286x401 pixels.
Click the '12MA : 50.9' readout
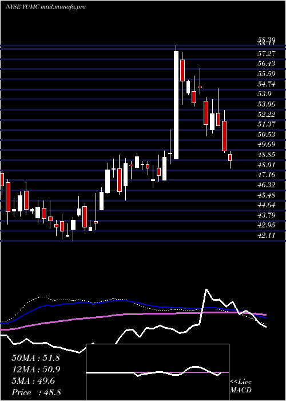pyautogui.click(x=35, y=369)
